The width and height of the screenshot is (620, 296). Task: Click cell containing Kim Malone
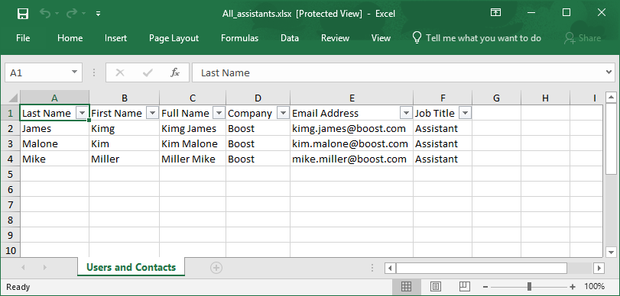(193, 143)
